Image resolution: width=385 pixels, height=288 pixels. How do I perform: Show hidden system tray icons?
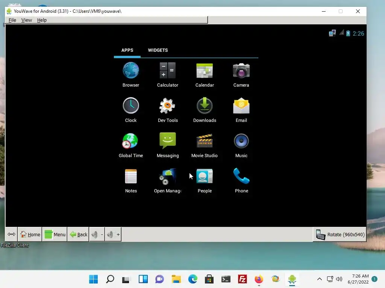[x=320, y=279]
